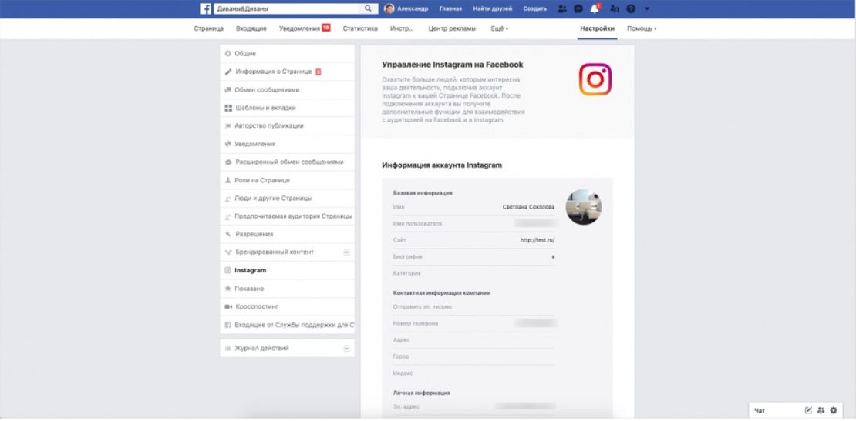Select Предпочитаемая аудитория Страницы
Screen dimensions: 856x421
pos(287,216)
